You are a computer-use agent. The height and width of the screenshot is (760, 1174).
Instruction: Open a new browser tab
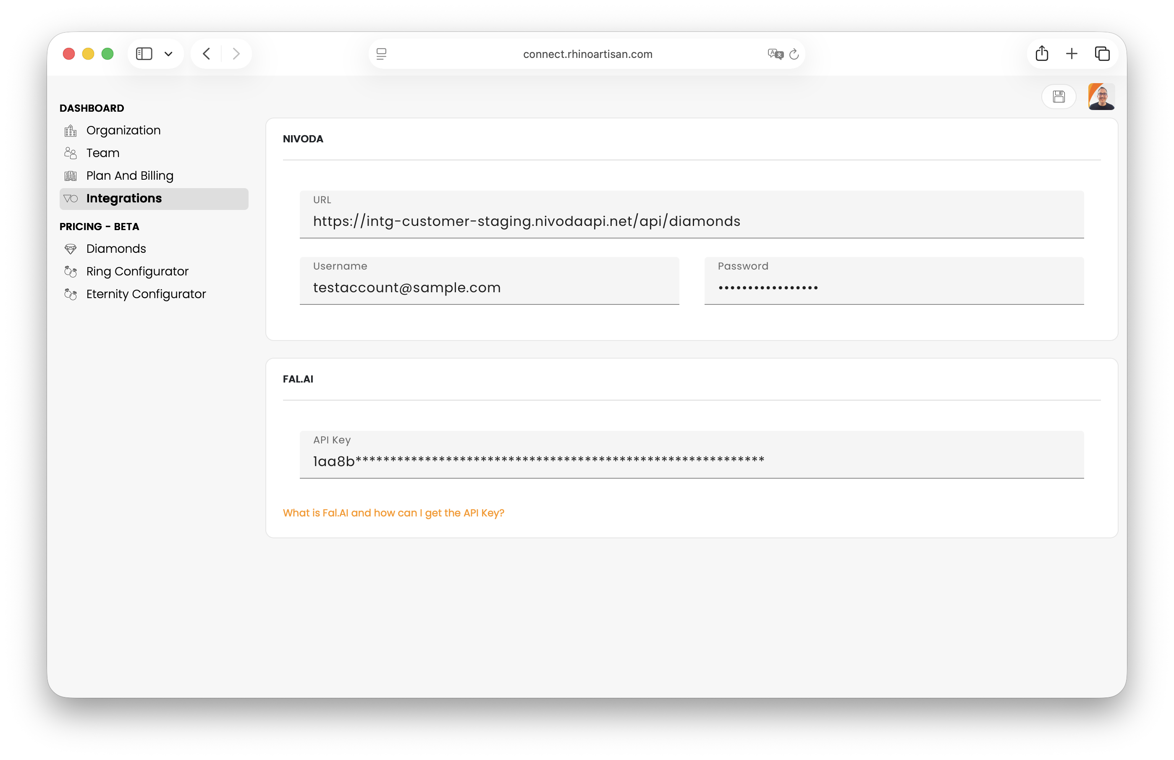tap(1072, 54)
